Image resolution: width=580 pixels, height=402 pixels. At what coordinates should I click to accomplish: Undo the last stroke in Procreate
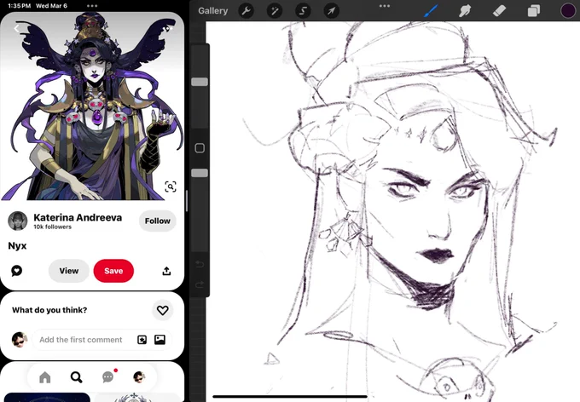pos(200,264)
